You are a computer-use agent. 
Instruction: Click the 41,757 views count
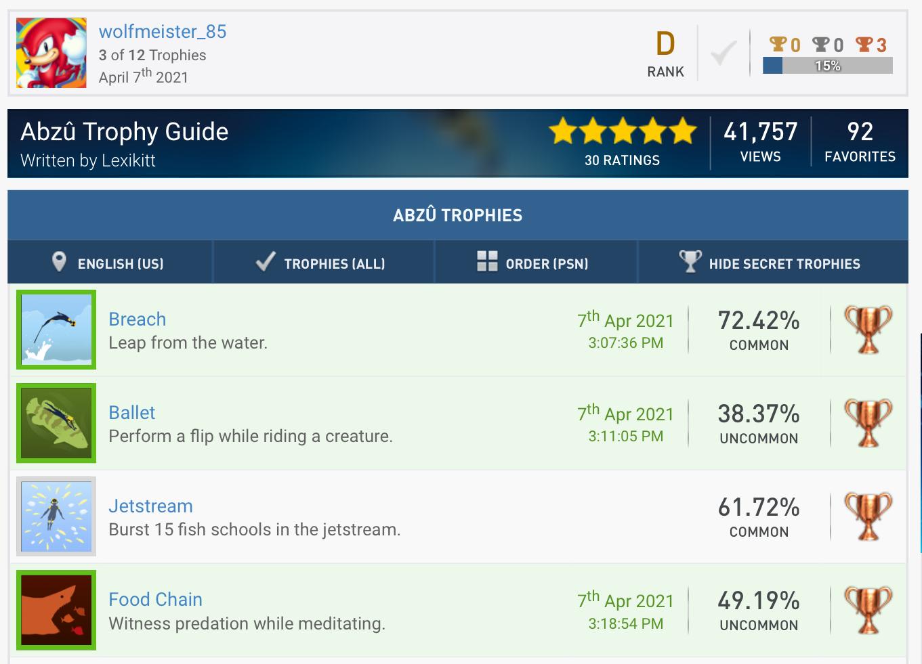(761, 131)
